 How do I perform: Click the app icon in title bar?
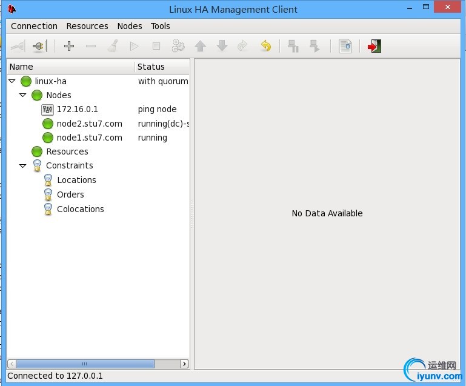click(12, 10)
